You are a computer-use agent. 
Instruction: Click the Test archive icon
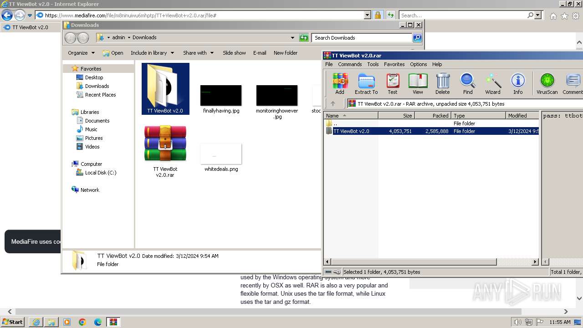pyautogui.click(x=393, y=84)
